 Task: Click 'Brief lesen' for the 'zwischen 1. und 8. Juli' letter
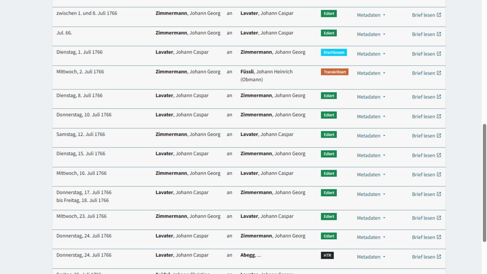[x=424, y=15]
